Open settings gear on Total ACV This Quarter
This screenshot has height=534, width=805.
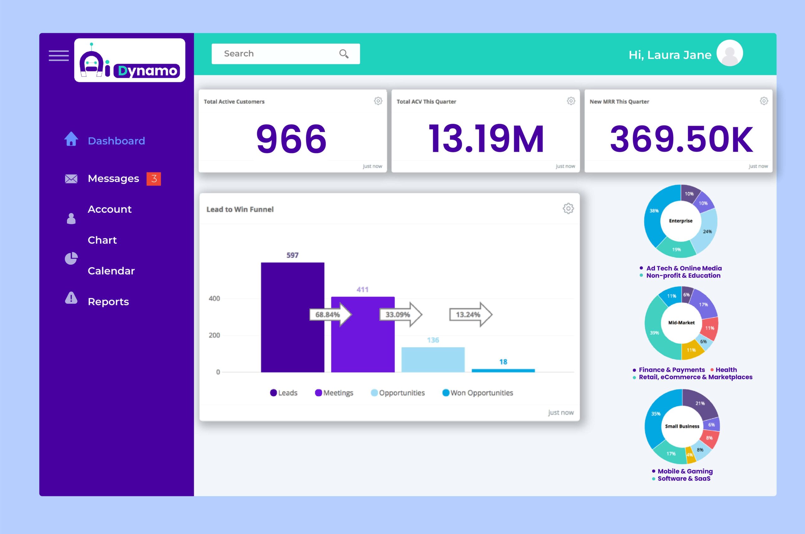571,101
